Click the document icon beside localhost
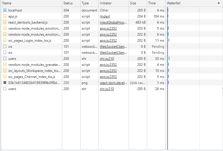The image size is (223, 151). 5,10
